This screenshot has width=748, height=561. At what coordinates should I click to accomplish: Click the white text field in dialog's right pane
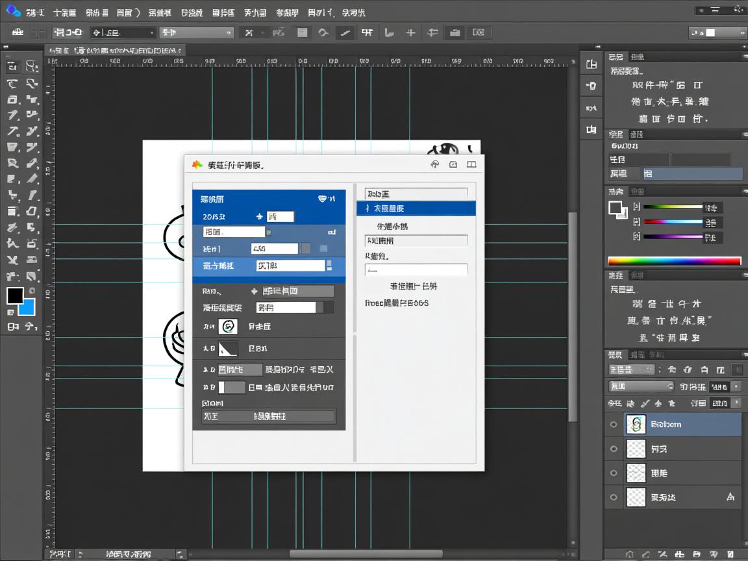(416, 269)
